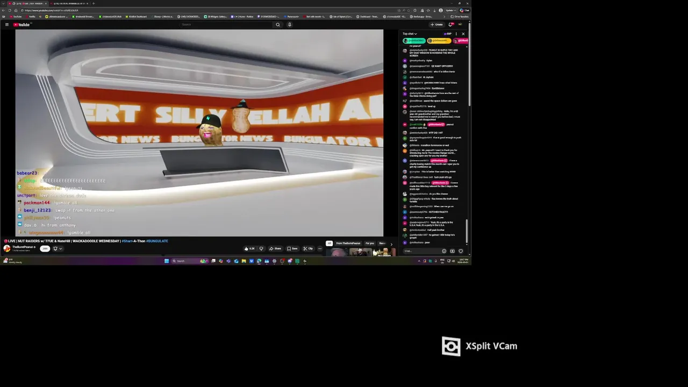Close the live chat panel
The height and width of the screenshot is (387, 688).
(x=463, y=34)
